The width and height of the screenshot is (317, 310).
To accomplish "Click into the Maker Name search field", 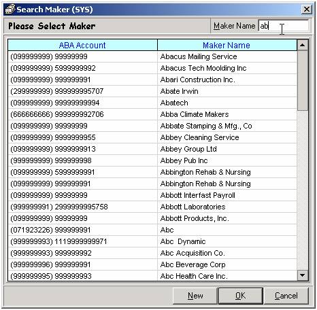I will (x=284, y=26).
